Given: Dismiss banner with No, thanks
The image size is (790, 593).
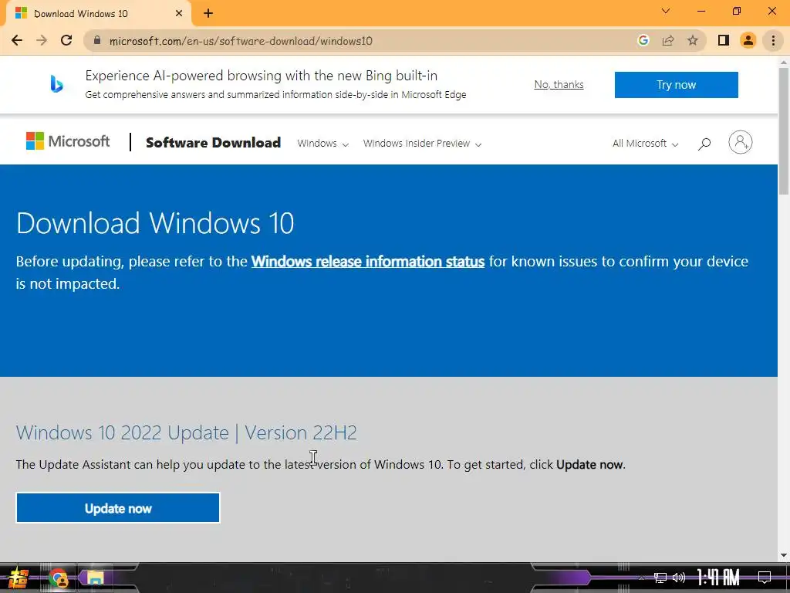Looking at the screenshot, I should [x=559, y=85].
